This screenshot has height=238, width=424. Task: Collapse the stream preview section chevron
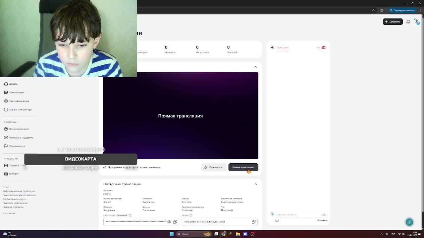255,67
